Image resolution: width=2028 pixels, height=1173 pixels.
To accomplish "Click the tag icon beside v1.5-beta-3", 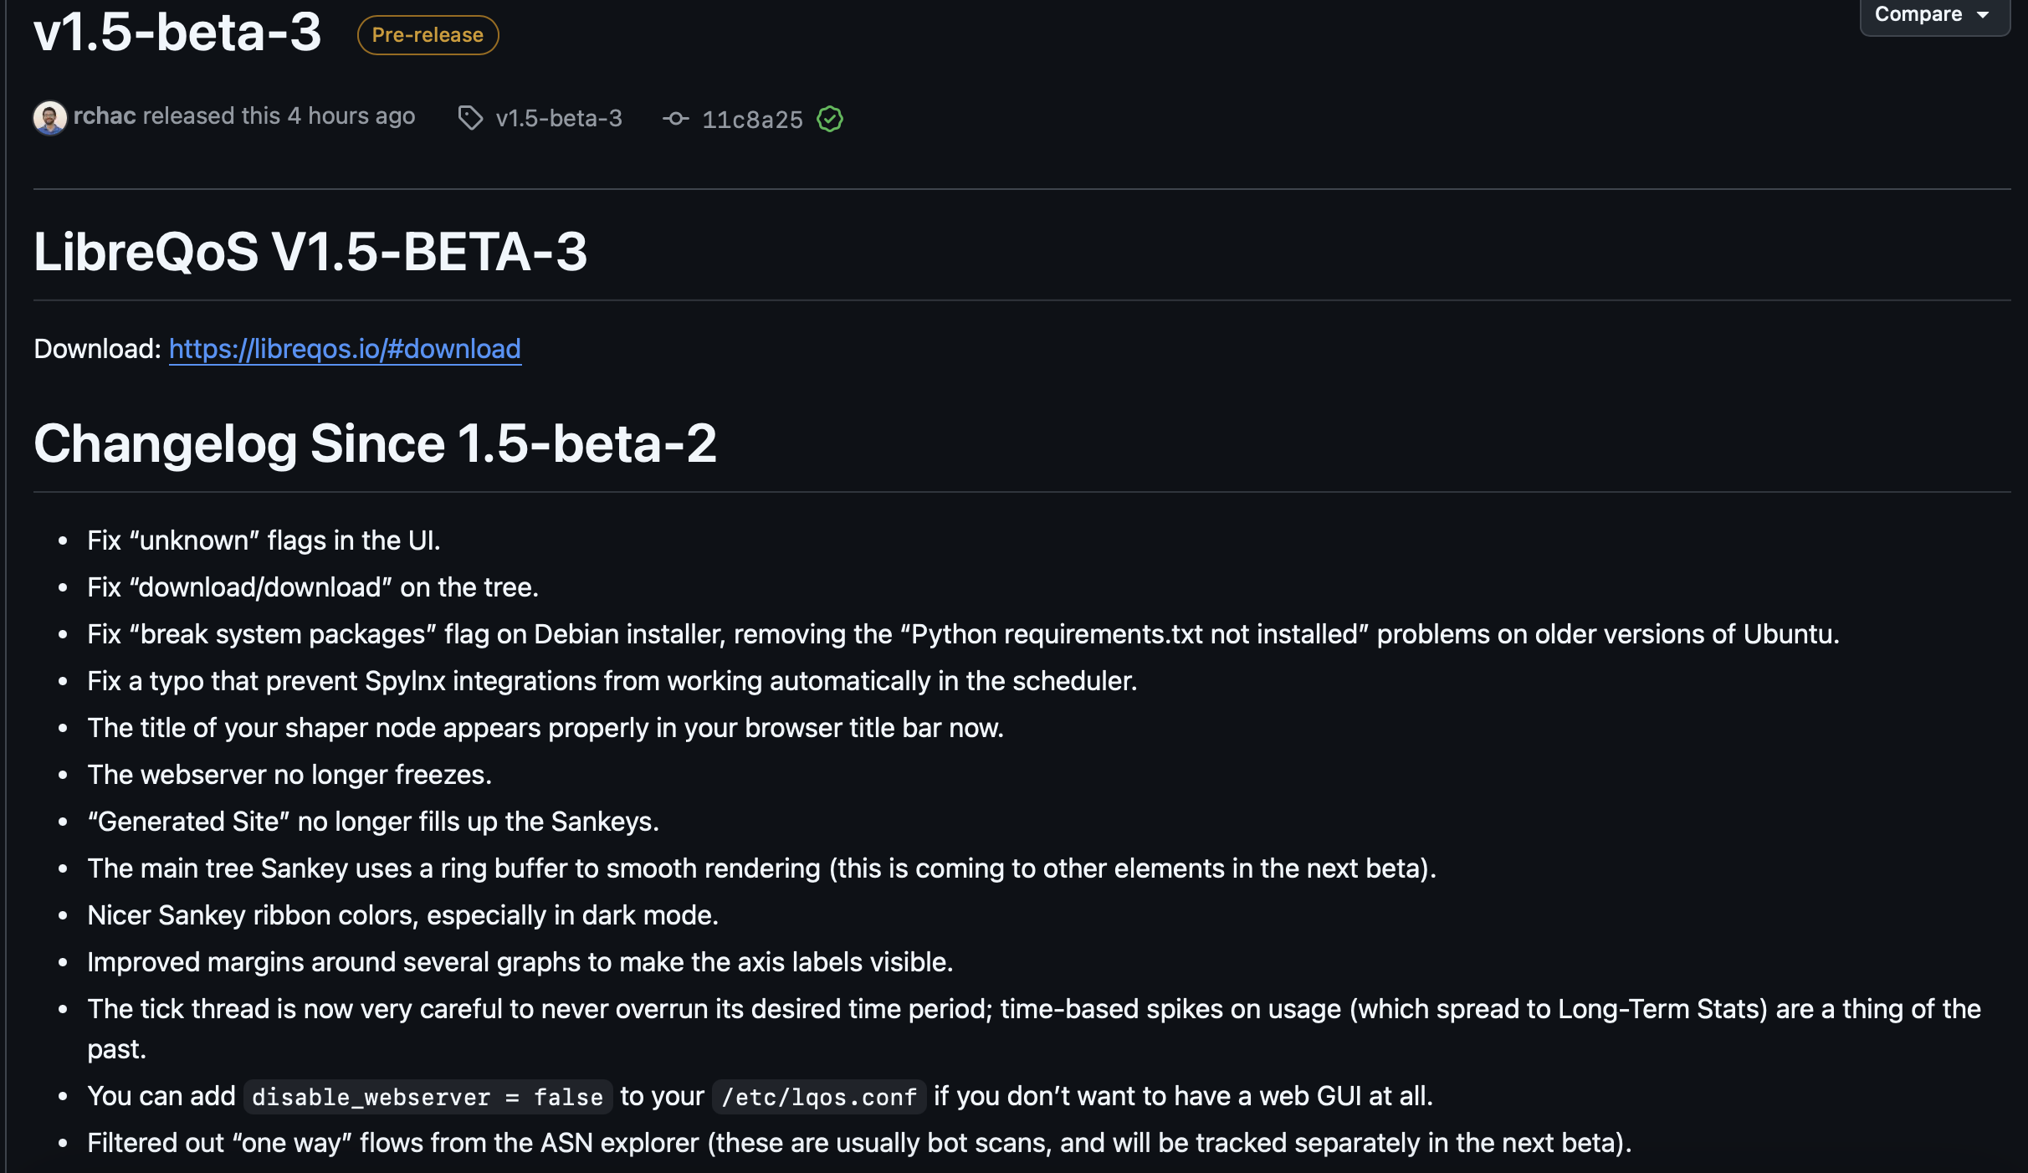I will tap(470, 118).
